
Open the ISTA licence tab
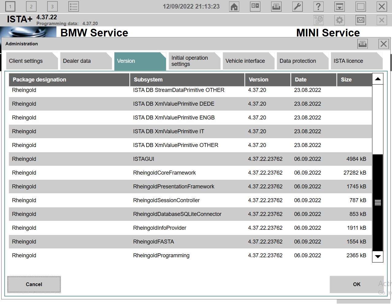(357, 61)
